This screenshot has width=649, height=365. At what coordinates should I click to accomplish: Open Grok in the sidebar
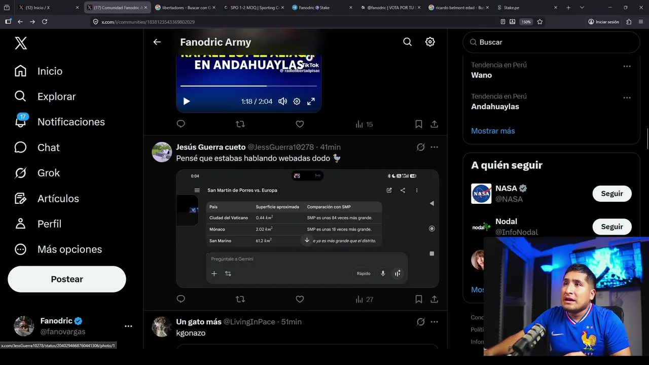tap(37, 173)
